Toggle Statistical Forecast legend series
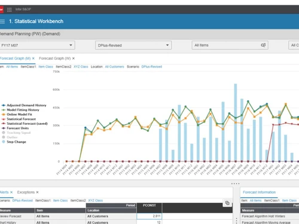This screenshot has height=224, width=299. click(x=19, y=119)
